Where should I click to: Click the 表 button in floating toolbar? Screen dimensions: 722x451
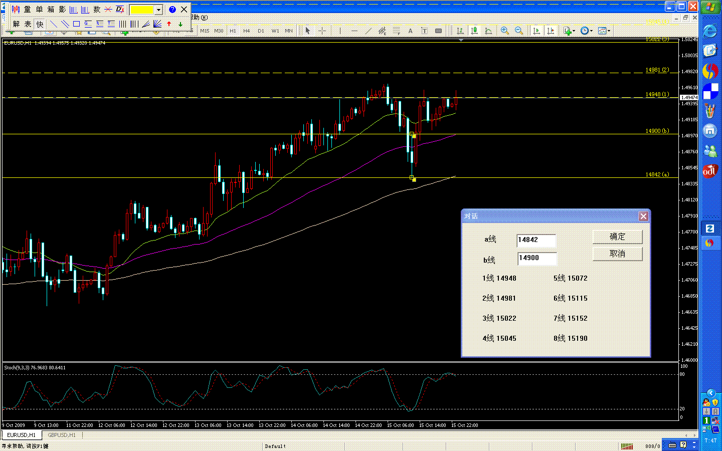(x=28, y=24)
